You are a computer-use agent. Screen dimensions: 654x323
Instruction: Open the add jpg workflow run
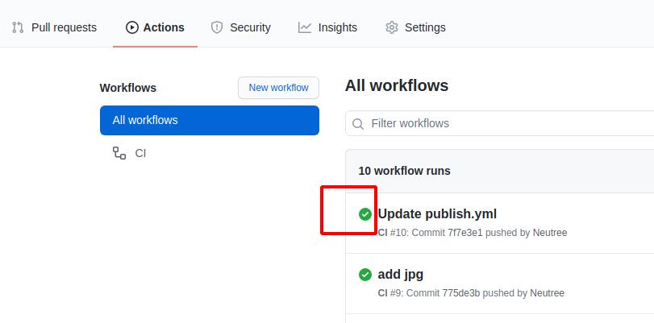[400, 275]
